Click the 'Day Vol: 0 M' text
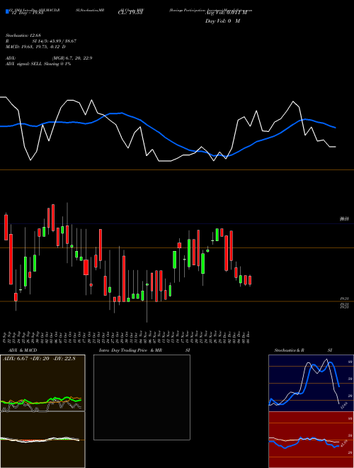Screen dimensions: 354x468 [222, 21]
